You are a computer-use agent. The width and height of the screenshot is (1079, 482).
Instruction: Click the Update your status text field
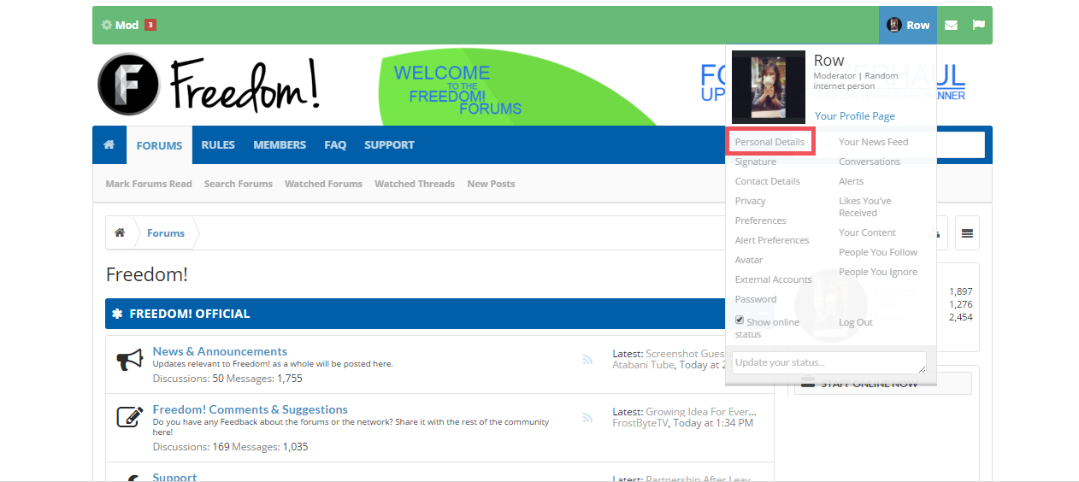(828, 362)
